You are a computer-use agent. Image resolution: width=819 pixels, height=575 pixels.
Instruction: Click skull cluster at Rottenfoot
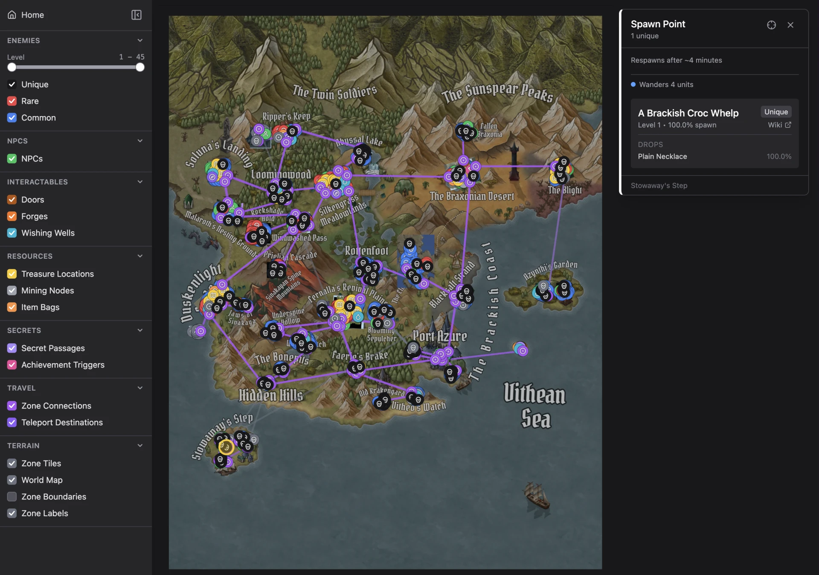(x=368, y=271)
